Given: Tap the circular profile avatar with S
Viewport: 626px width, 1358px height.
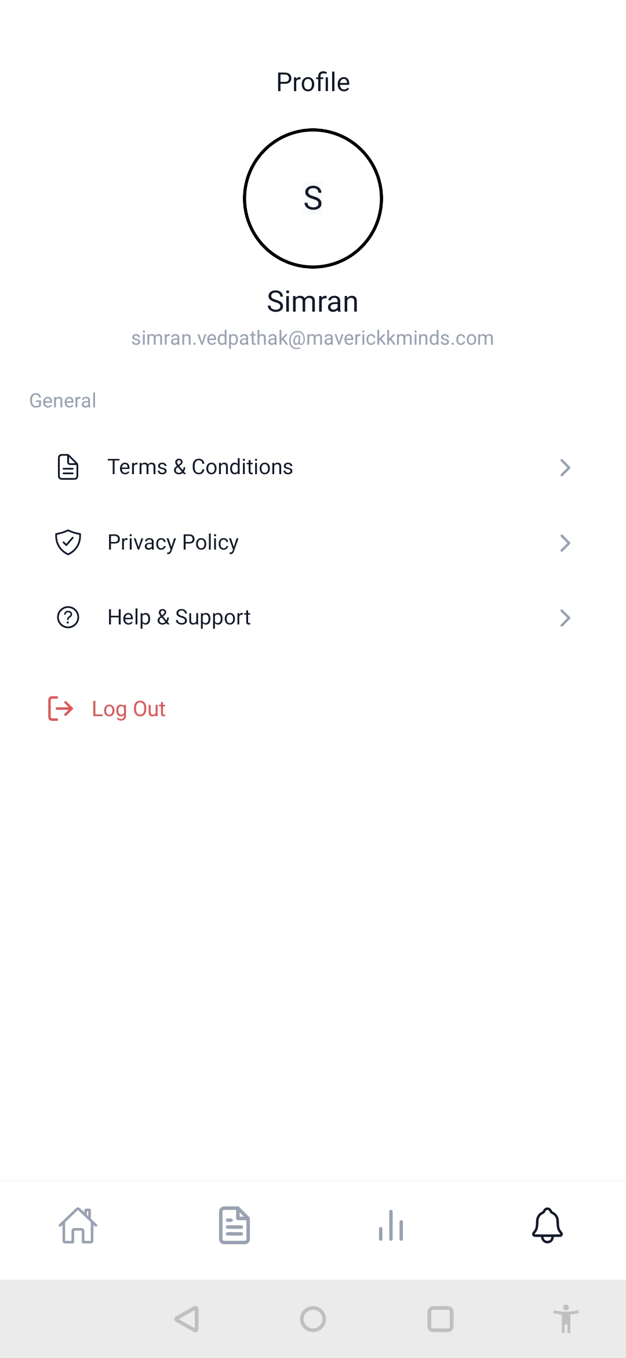Looking at the screenshot, I should (313, 198).
